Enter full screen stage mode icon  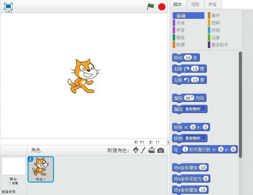pyautogui.click(x=8, y=6)
